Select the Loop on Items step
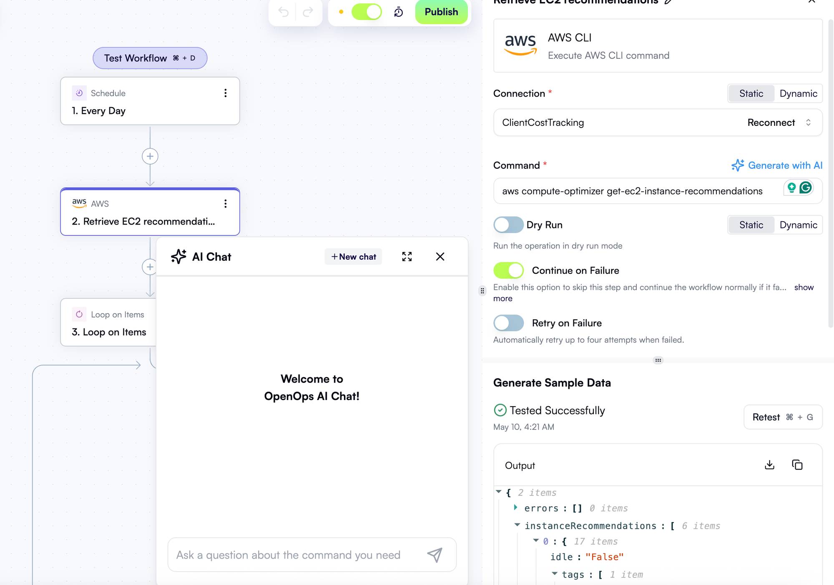 (108, 322)
